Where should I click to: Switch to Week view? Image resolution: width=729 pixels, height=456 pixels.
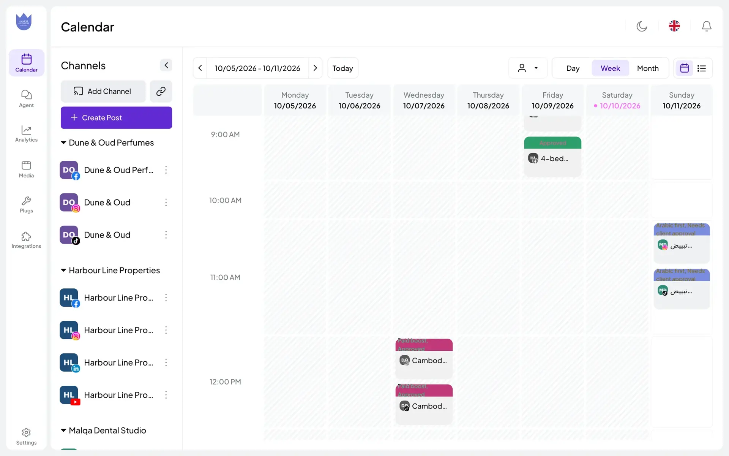(x=610, y=68)
